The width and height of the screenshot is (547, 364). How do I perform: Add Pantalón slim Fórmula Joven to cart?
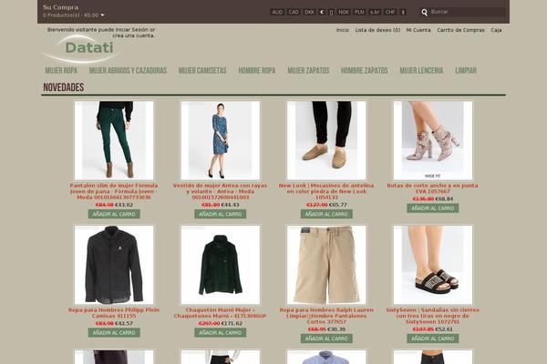coord(114,214)
